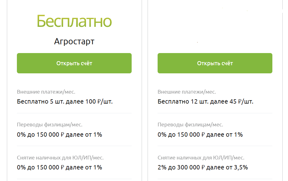Click the Бесплатно 12 шт. далее 45 ₽/шт. text
Image resolution: width=288 pixels, height=181 pixels.
tap(205, 102)
